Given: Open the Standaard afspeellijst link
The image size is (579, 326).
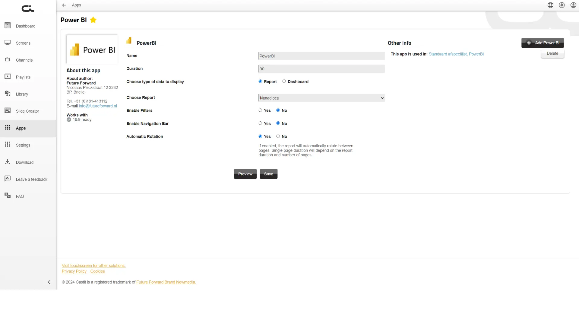Looking at the screenshot, I should 448,54.
